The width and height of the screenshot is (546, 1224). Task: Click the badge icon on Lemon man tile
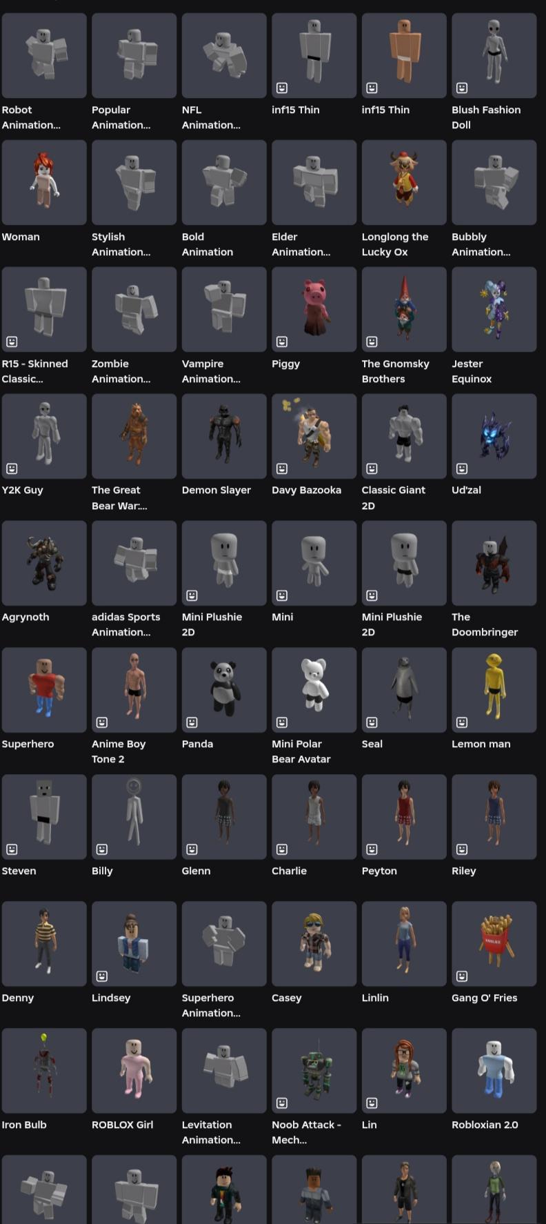click(462, 722)
